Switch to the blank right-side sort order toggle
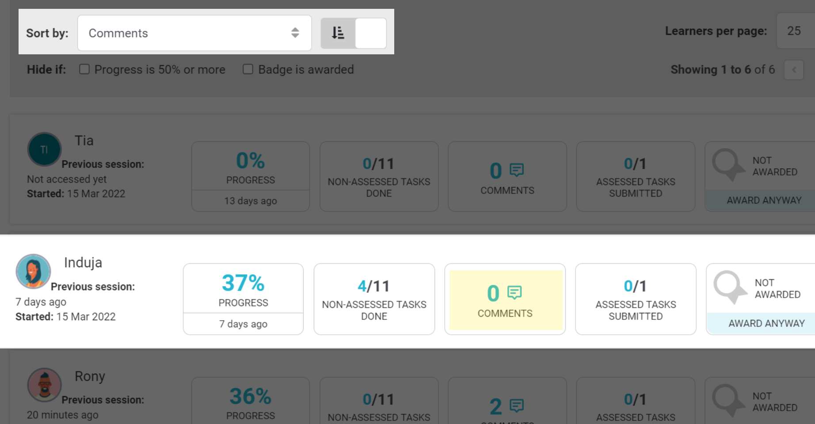The height and width of the screenshot is (424, 815). tap(371, 33)
